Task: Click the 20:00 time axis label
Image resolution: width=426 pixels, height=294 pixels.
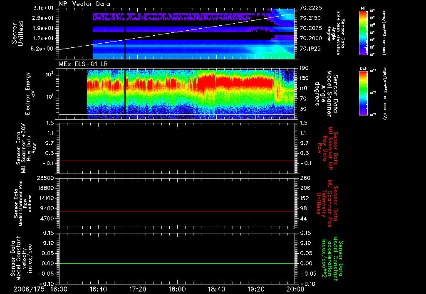Action: click(295, 289)
